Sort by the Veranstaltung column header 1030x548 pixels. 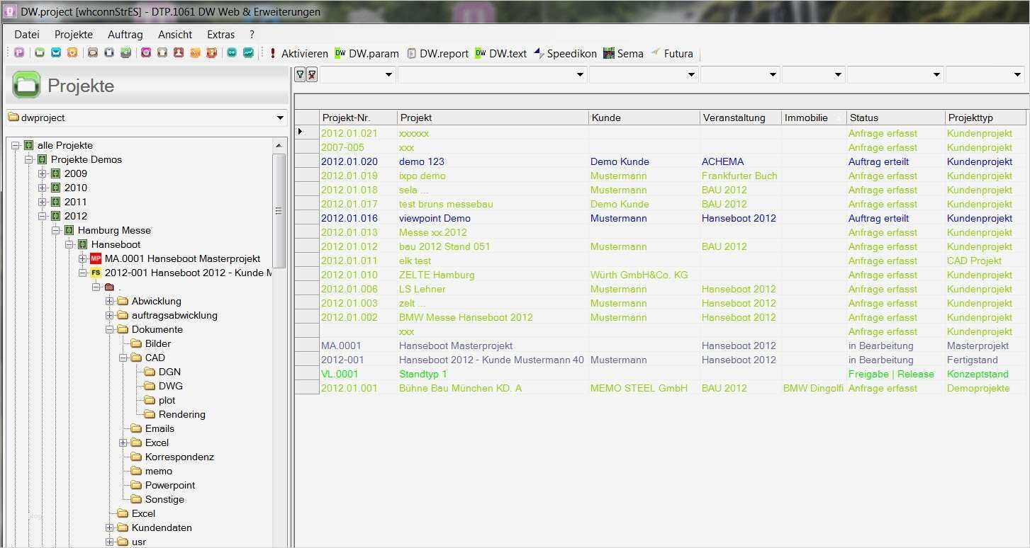tap(741, 118)
